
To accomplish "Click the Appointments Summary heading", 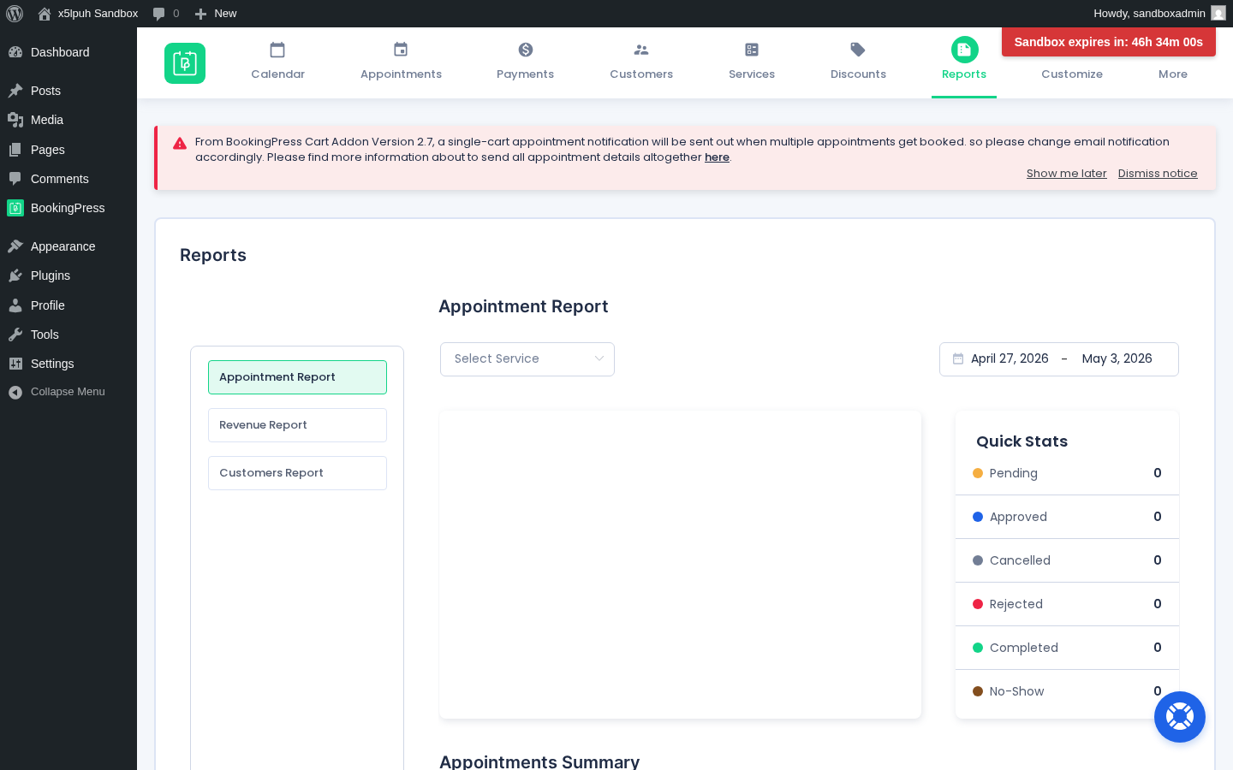I will click(x=539, y=761).
